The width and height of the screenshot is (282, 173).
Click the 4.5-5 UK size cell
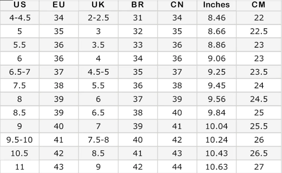(x=98, y=72)
